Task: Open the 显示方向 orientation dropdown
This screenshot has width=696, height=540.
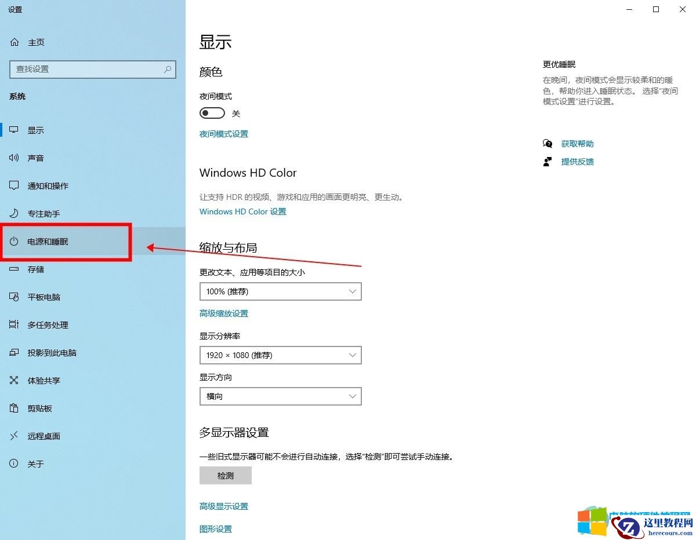Action: point(280,396)
